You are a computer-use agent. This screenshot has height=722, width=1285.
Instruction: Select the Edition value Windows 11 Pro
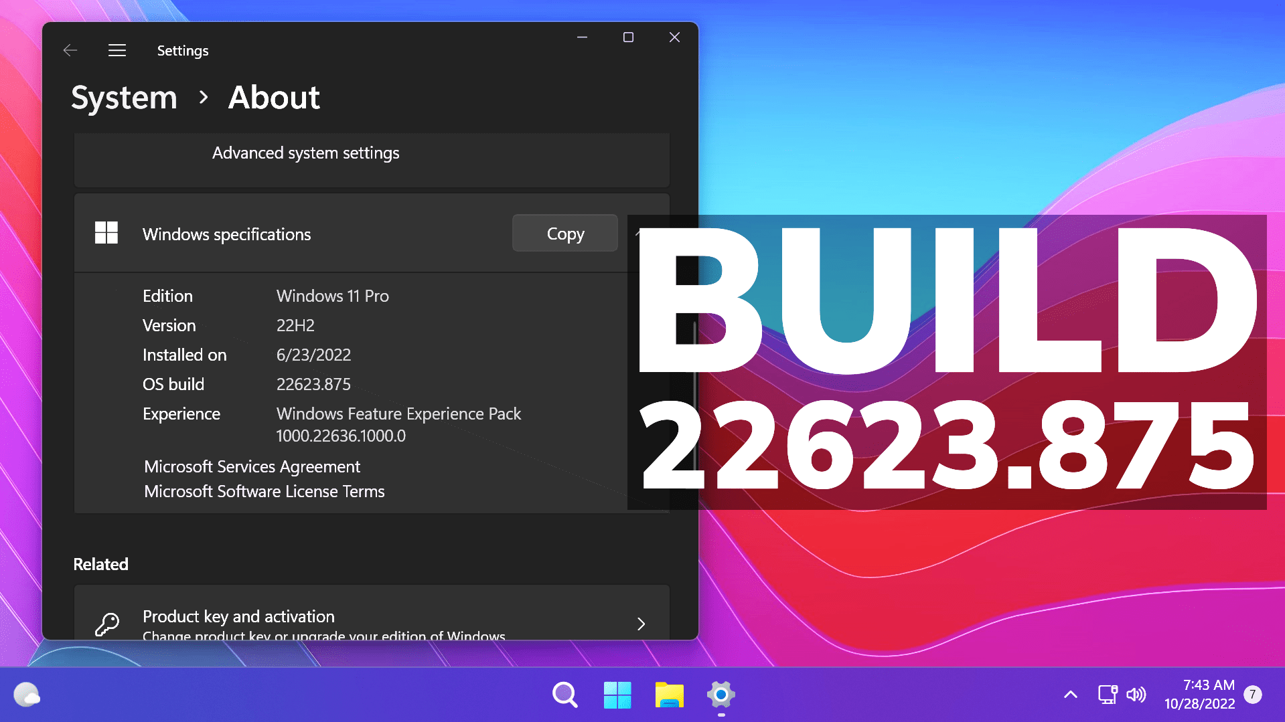tap(333, 296)
